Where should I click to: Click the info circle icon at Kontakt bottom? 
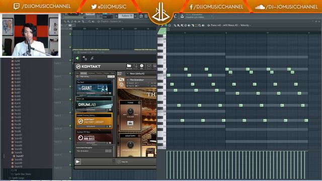click(119, 162)
